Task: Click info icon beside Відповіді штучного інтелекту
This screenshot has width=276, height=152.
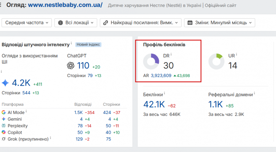Action: (71, 43)
